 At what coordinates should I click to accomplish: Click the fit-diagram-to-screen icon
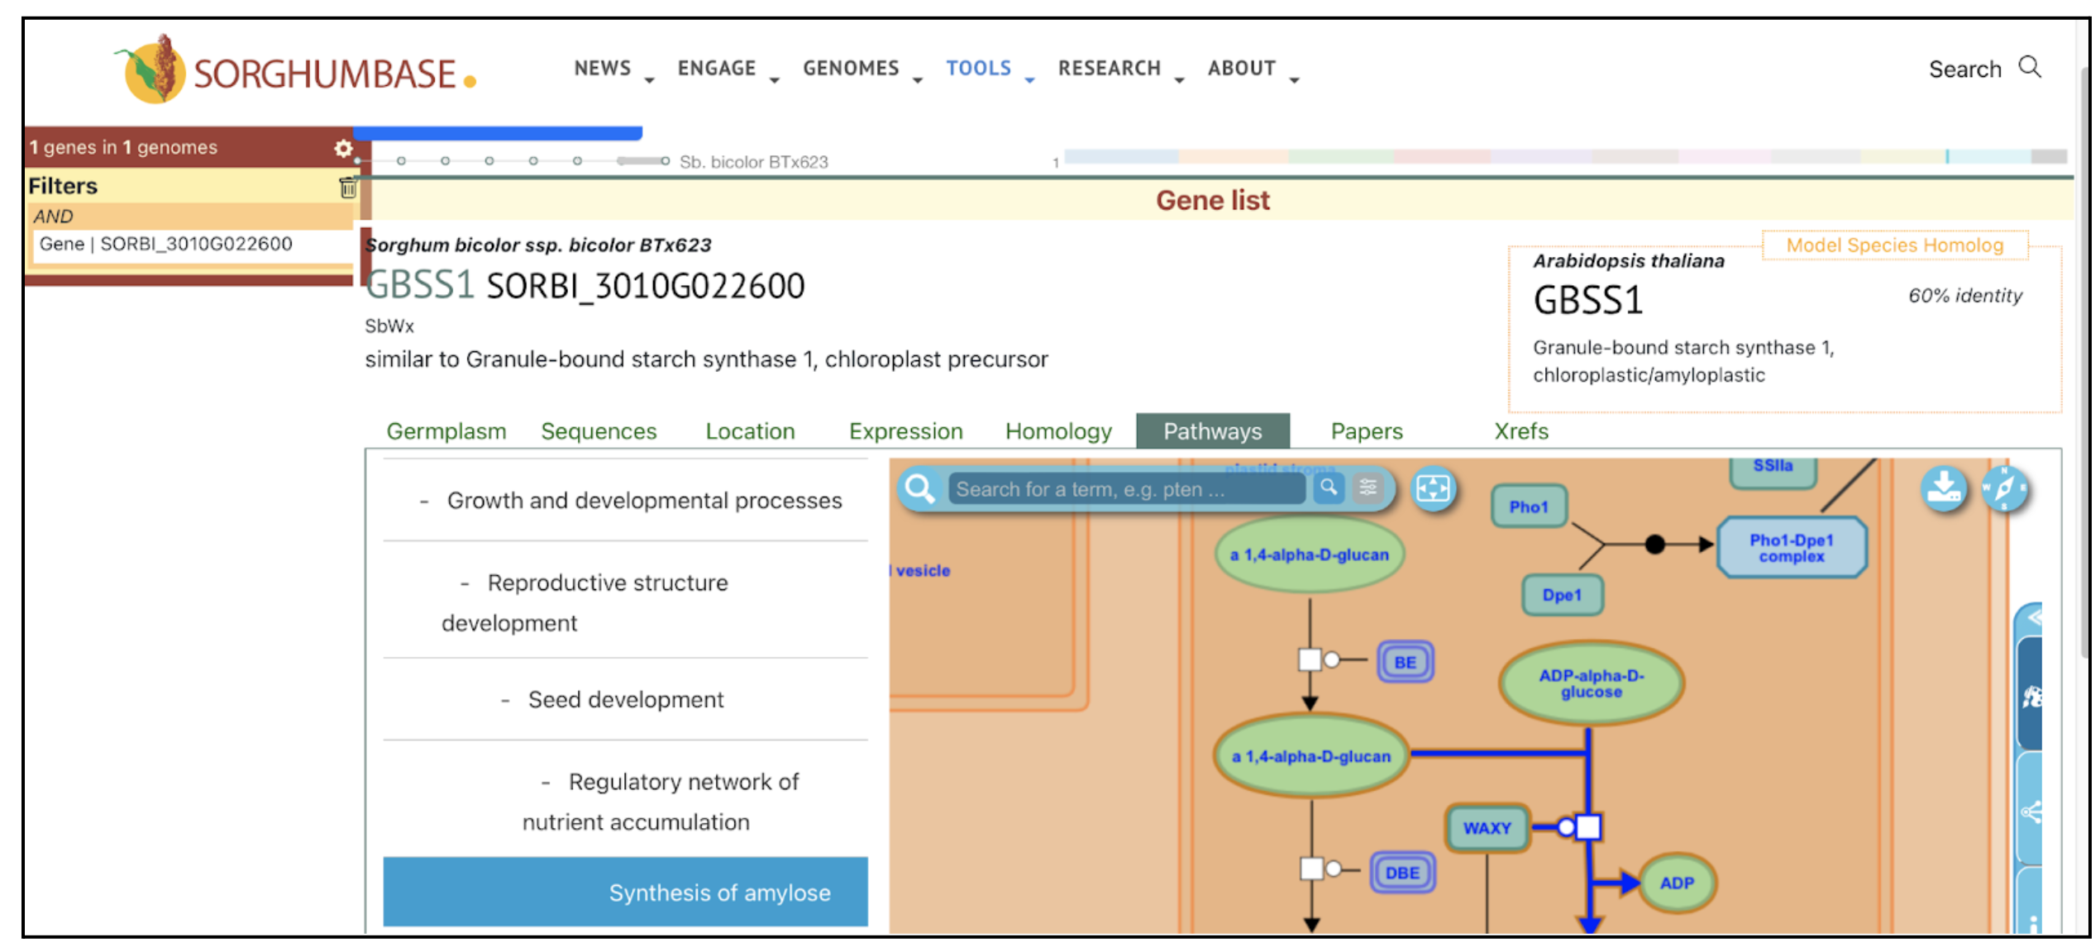coord(1433,488)
